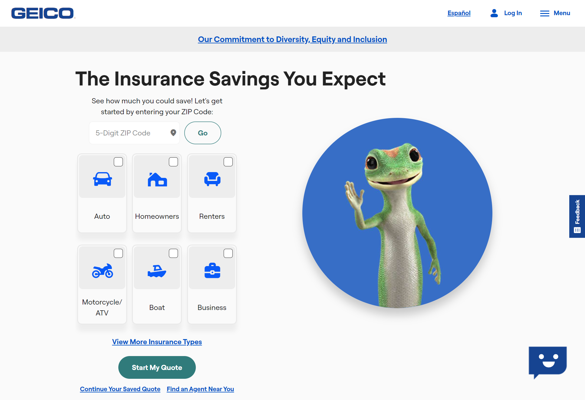
Task: Click Continue Your Saved Quote link
Action: (x=120, y=388)
